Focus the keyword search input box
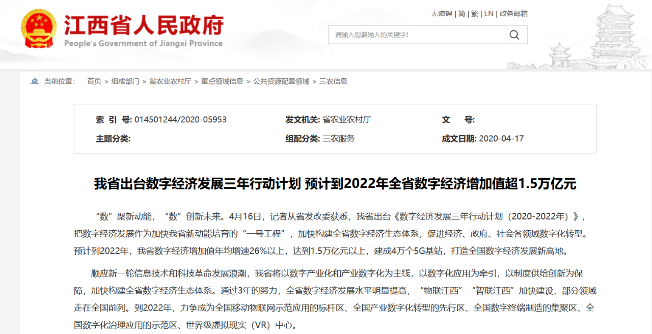This screenshot has width=652, height=334. (416, 35)
